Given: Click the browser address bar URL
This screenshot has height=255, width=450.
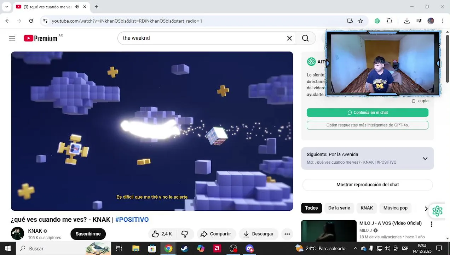Looking at the screenshot, I should (x=127, y=21).
